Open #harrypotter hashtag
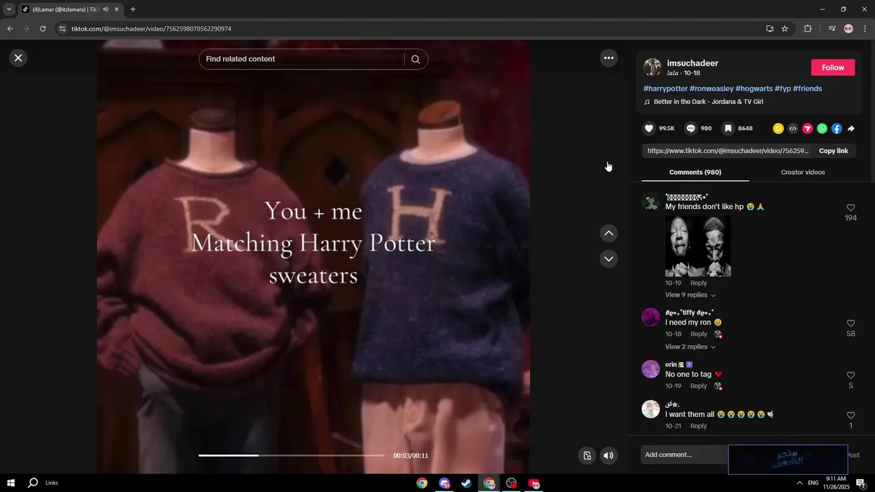Image resolution: width=875 pixels, height=492 pixels. [x=665, y=89]
